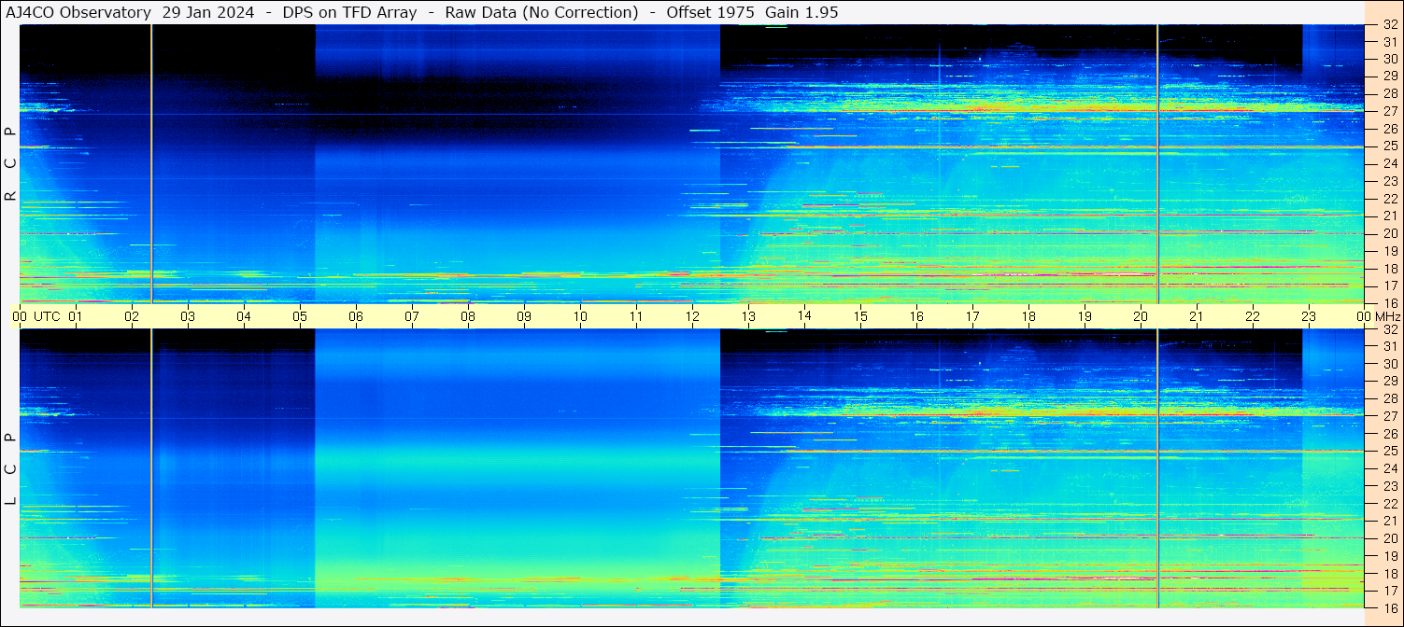Select '18' frequency label of RCP panel
Screen dimensions: 1404x627
(x=1390, y=269)
